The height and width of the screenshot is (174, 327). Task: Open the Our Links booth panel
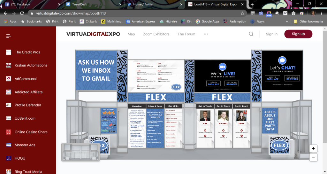pyautogui.click(x=173, y=126)
